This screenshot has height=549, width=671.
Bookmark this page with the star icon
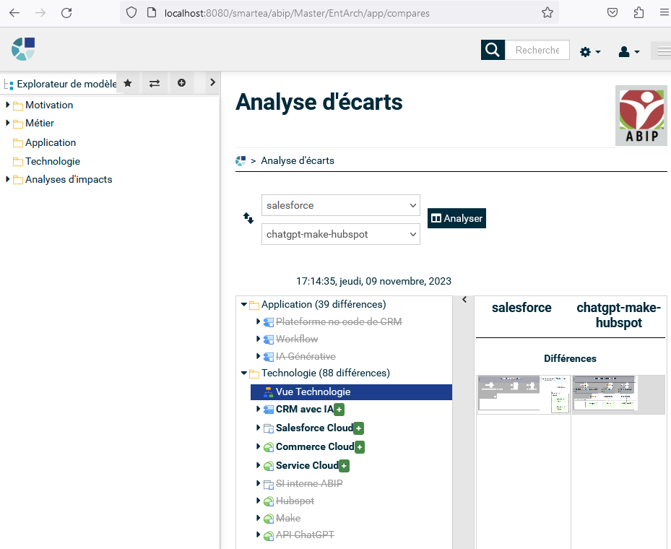[x=547, y=13]
